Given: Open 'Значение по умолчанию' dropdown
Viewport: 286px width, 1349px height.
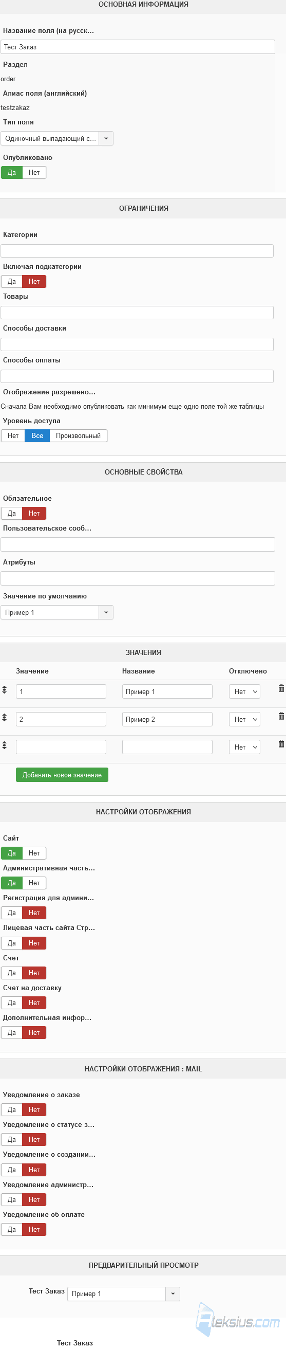Looking at the screenshot, I should [x=57, y=612].
